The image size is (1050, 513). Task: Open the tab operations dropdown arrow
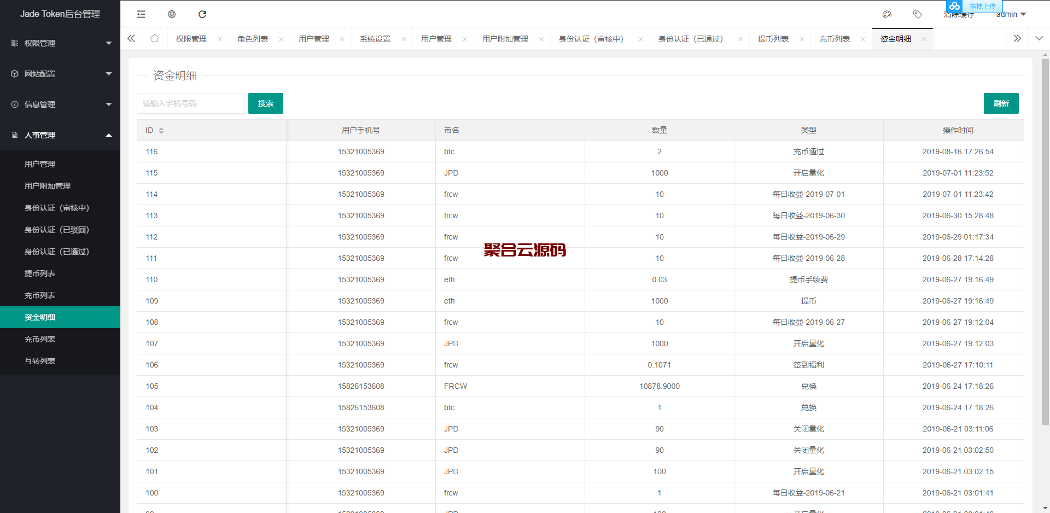point(1039,38)
